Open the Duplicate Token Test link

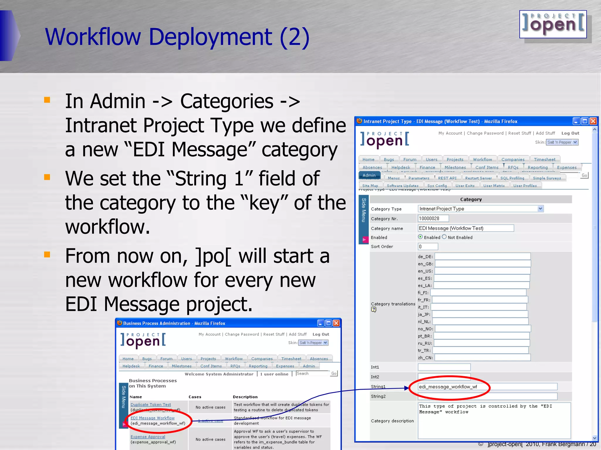click(x=151, y=404)
